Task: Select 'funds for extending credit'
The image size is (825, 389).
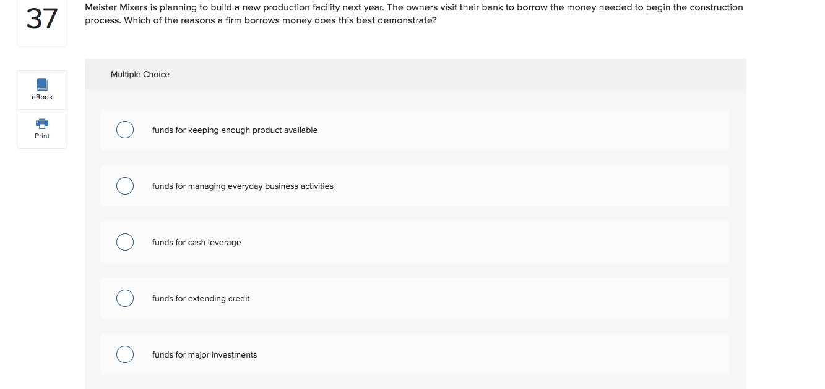Action: [x=125, y=298]
